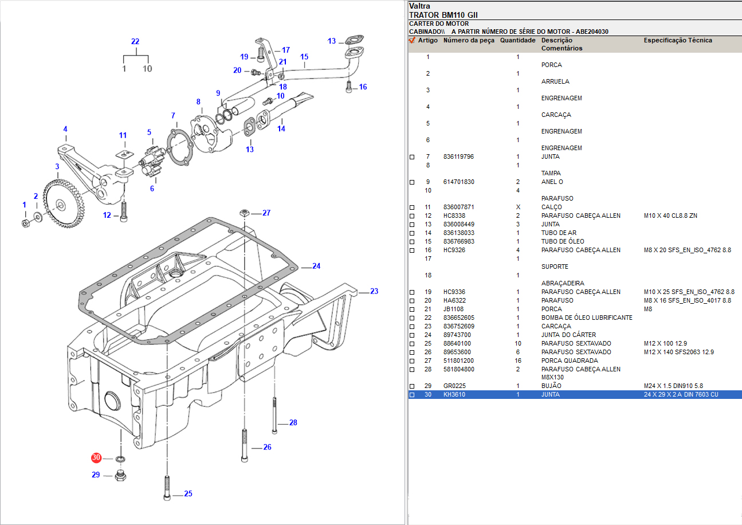Check the box for item 12 HC8338
Viewport: 742px width, 525px height.
[412, 216]
